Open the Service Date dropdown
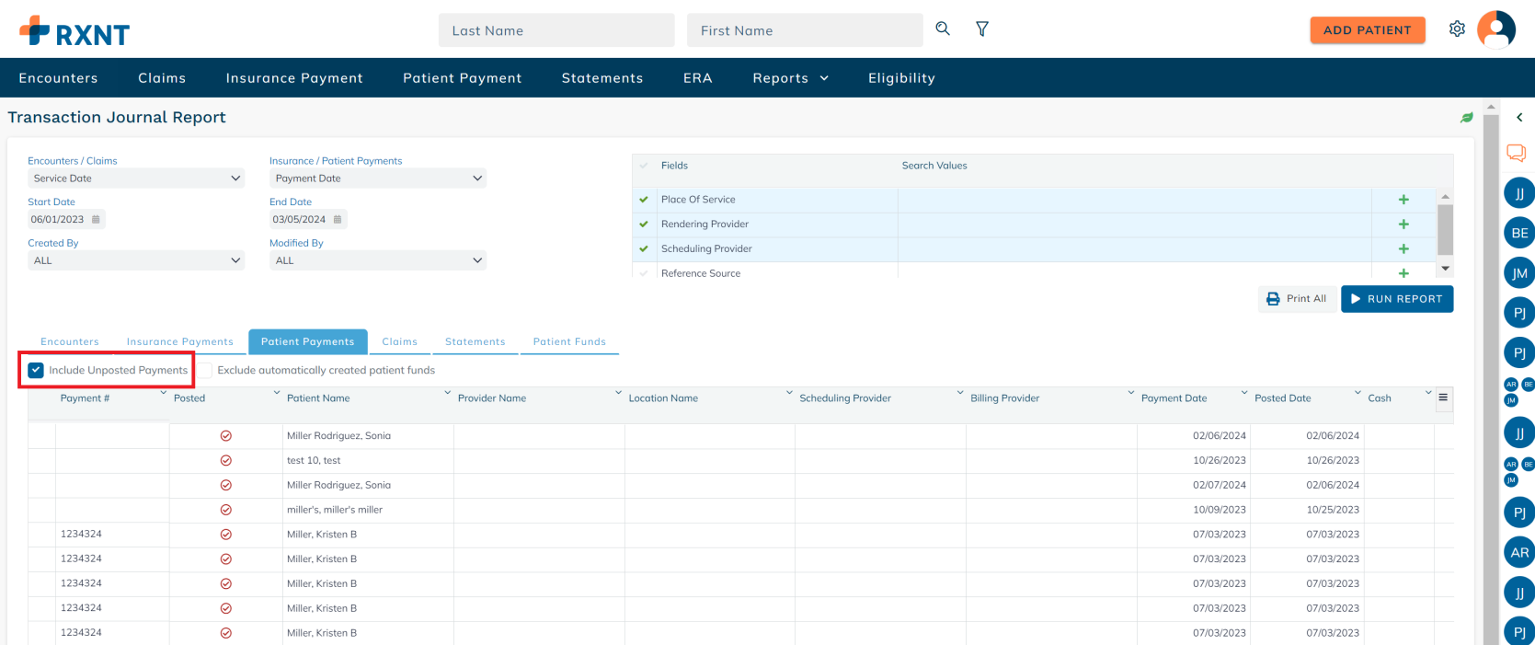This screenshot has height=645, width=1535. 136,179
